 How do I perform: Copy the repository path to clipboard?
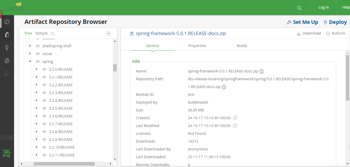224,87
